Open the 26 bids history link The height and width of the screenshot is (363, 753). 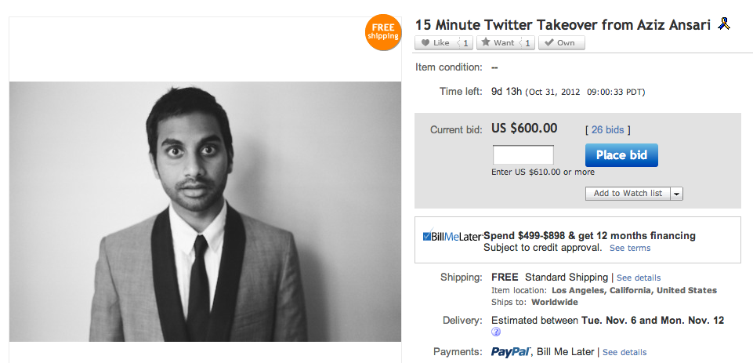[x=607, y=130]
